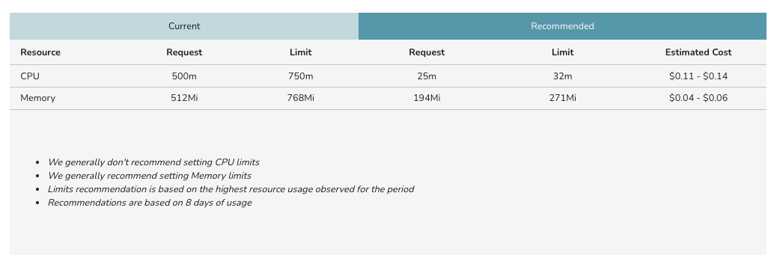The image size is (777, 273).
Task: Click the recommended Request column header
Action: [427, 52]
